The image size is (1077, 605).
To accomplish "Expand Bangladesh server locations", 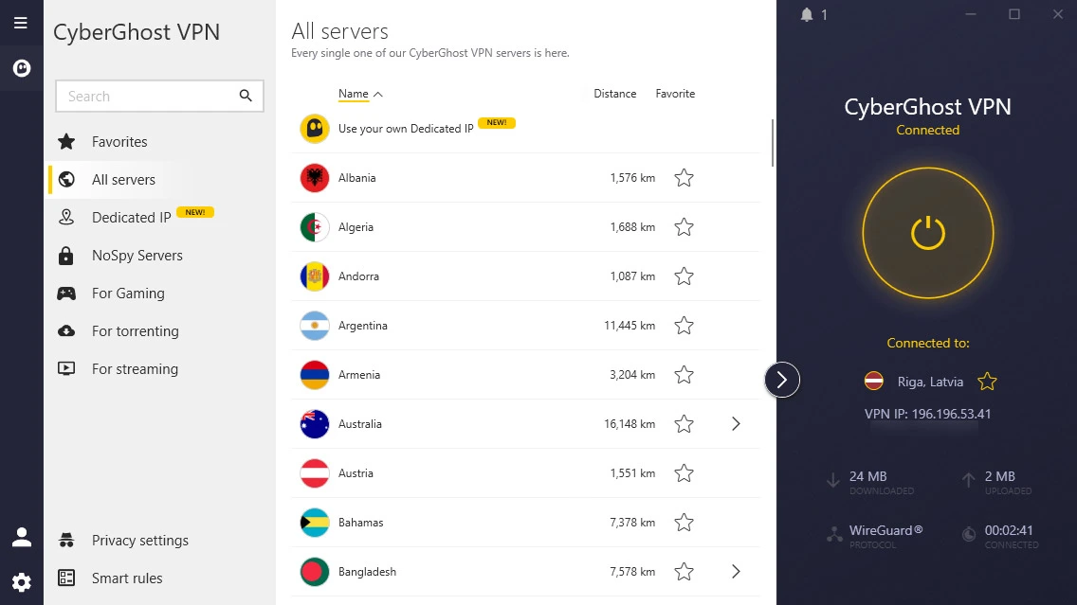I will [x=736, y=572].
